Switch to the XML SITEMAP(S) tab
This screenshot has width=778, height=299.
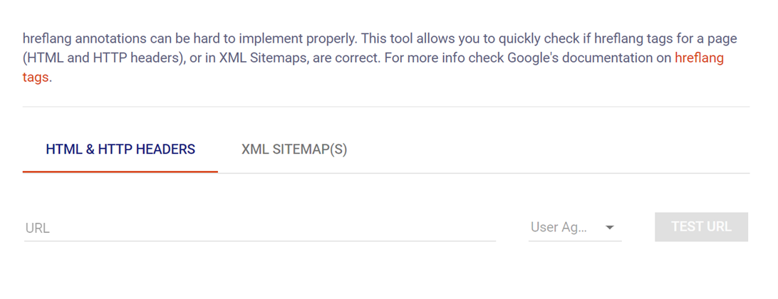click(294, 149)
